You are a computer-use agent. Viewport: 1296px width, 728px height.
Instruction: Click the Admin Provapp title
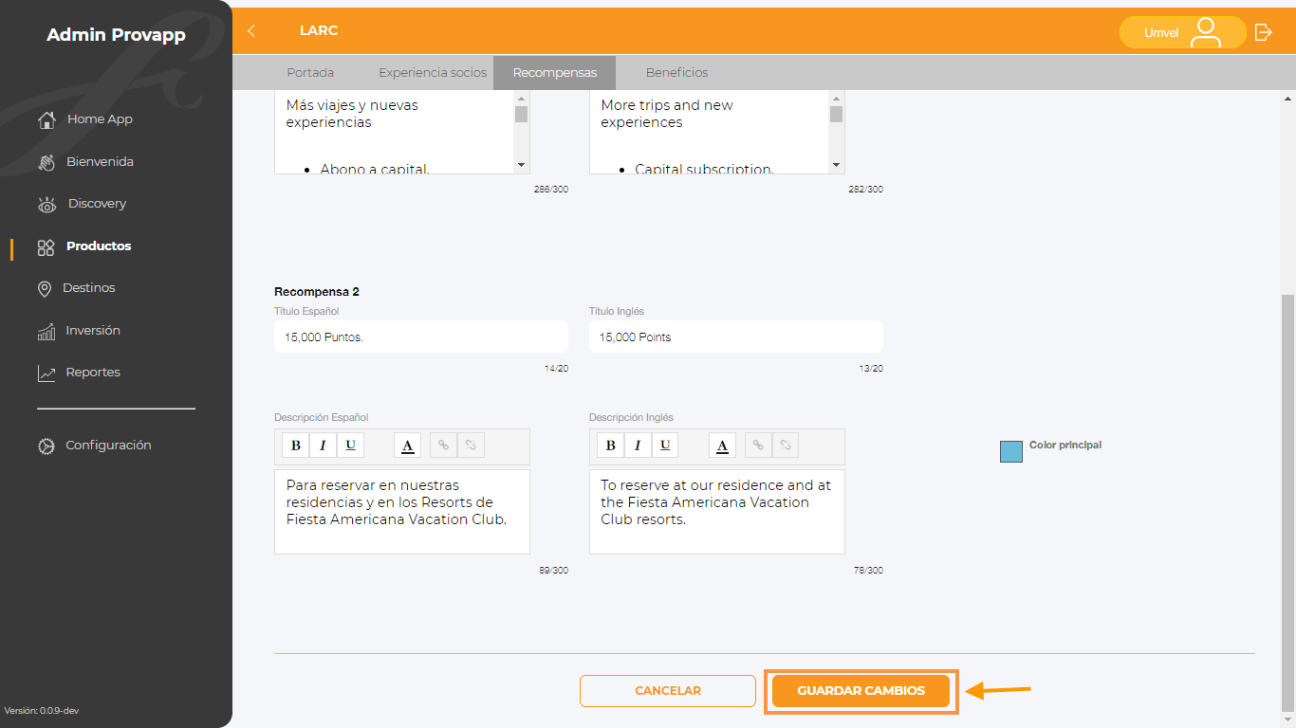point(116,35)
